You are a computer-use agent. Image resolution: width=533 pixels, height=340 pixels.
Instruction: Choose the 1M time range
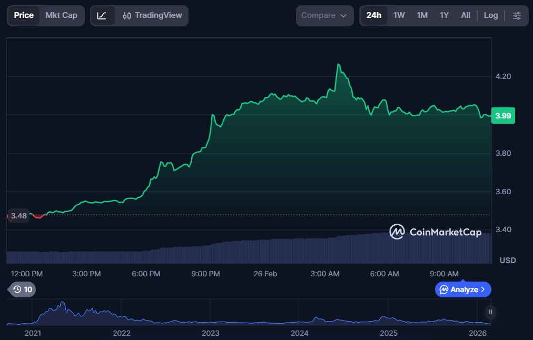pos(422,16)
